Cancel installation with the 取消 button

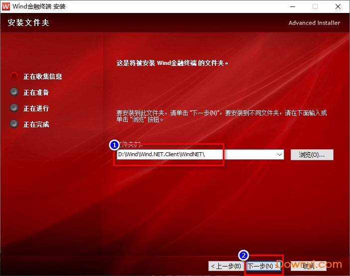click(x=309, y=266)
